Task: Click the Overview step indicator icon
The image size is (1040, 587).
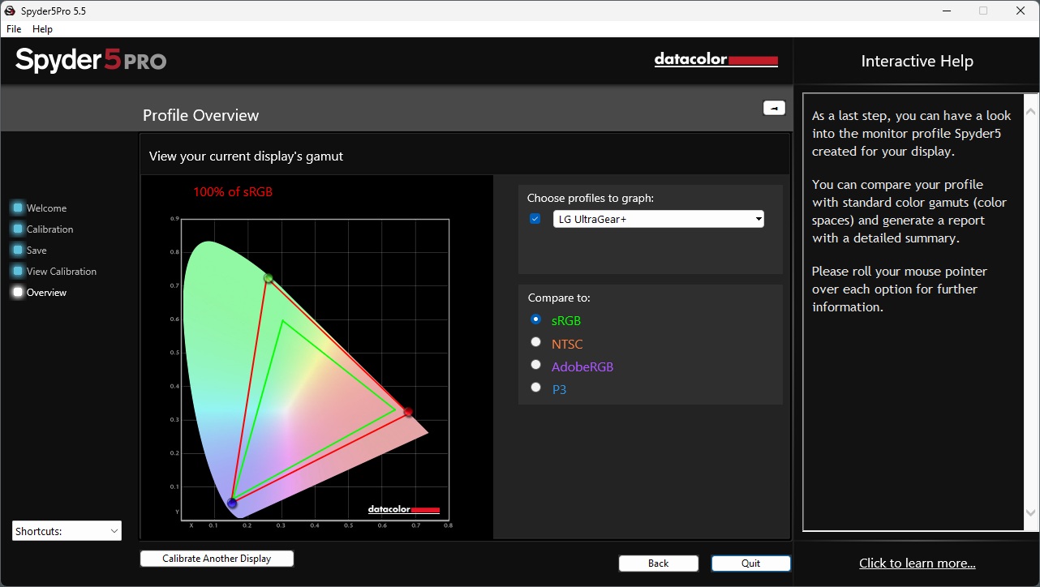Action: (x=18, y=292)
